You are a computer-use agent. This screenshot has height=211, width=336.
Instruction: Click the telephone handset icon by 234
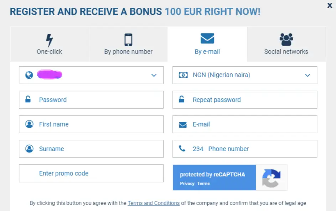(x=182, y=148)
